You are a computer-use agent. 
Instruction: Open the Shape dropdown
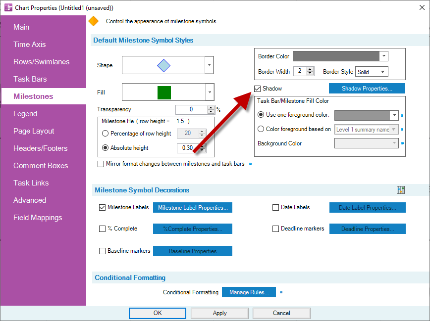point(210,65)
